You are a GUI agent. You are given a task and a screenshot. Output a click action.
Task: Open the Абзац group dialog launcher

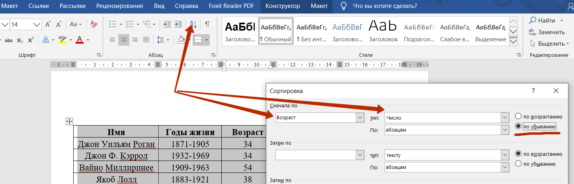click(x=213, y=55)
